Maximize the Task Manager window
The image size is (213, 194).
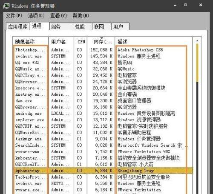(185, 5)
